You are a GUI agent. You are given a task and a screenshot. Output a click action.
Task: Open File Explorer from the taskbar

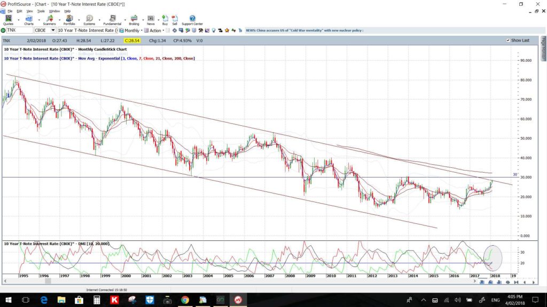(x=61, y=300)
